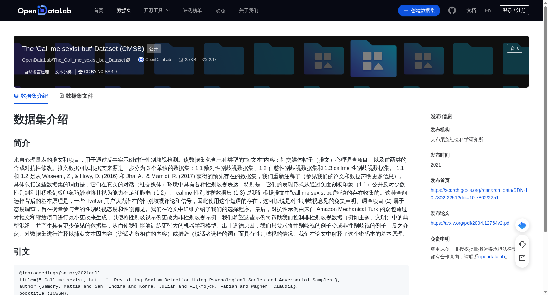Click the opendatalab contact link
Image resolution: width=548 pixels, height=295 pixels.
click(x=491, y=257)
